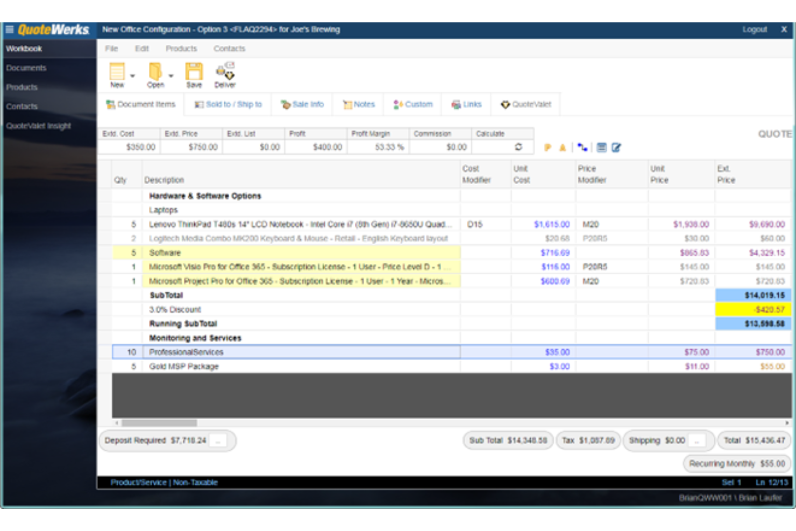Viewport: 796px width, 531px height.
Task: Click the quantity 10 cell of ProfessionalServices
Action: [127, 352]
